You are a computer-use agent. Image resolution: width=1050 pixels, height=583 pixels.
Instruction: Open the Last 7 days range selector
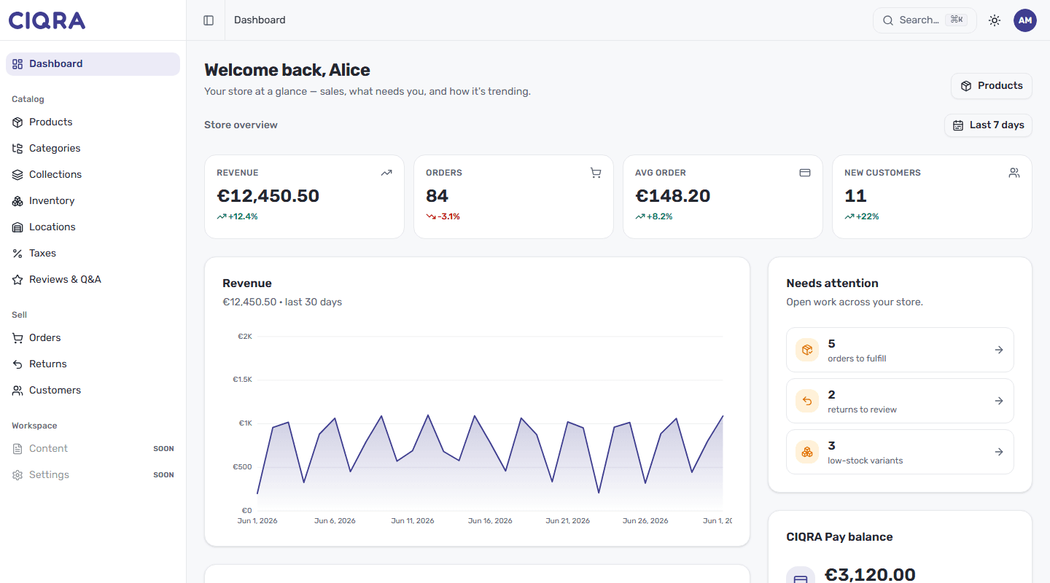click(988, 125)
